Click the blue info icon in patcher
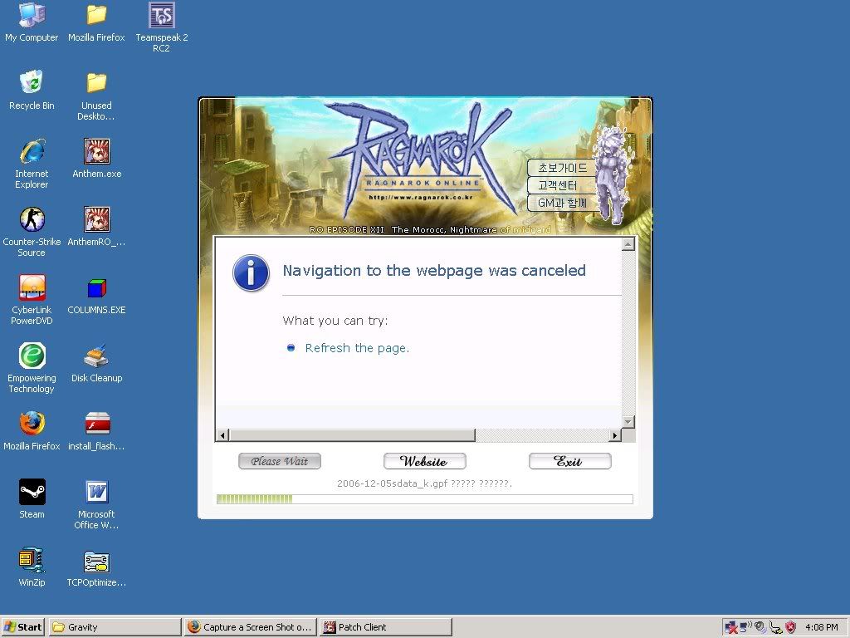The width and height of the screenshot is (850, 638). click(x=251, y=272)
